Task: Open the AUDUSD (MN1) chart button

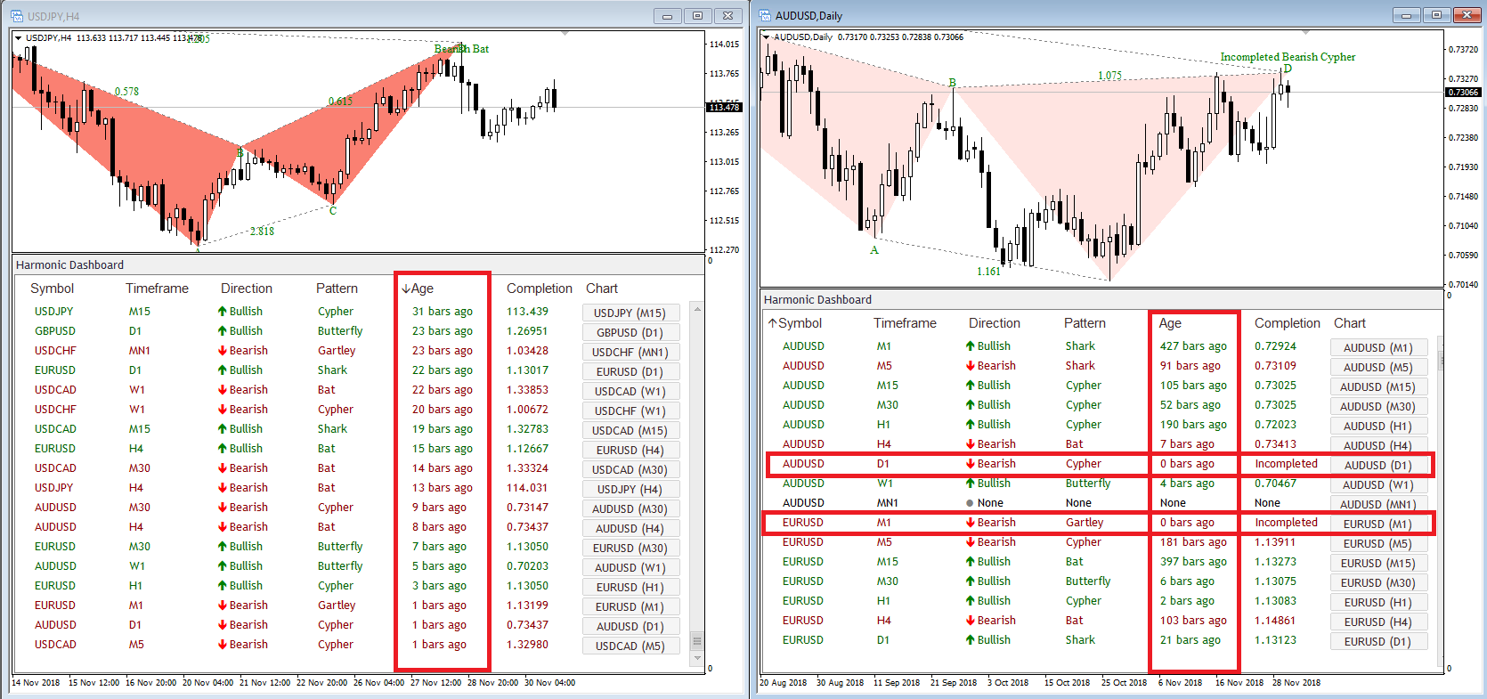Action: coord(1378,504)
